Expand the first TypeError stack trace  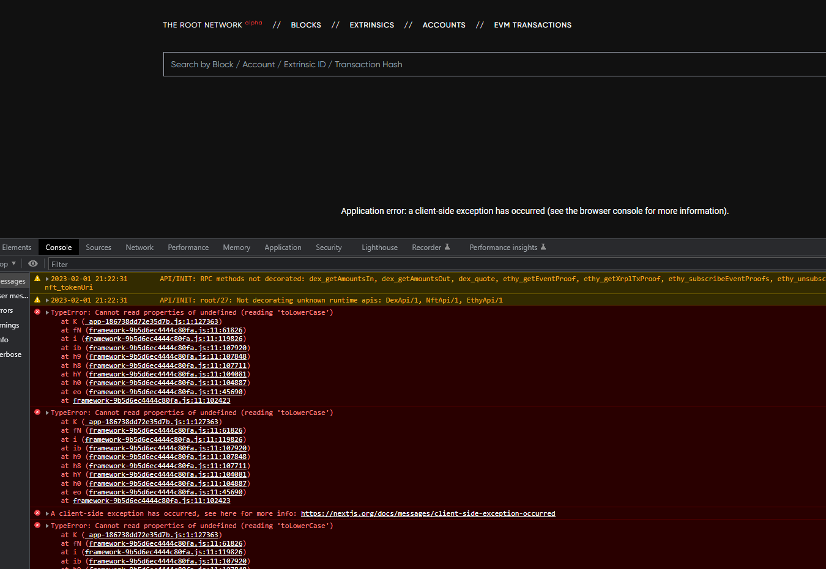pyautogui.click(x=47, y=312)
